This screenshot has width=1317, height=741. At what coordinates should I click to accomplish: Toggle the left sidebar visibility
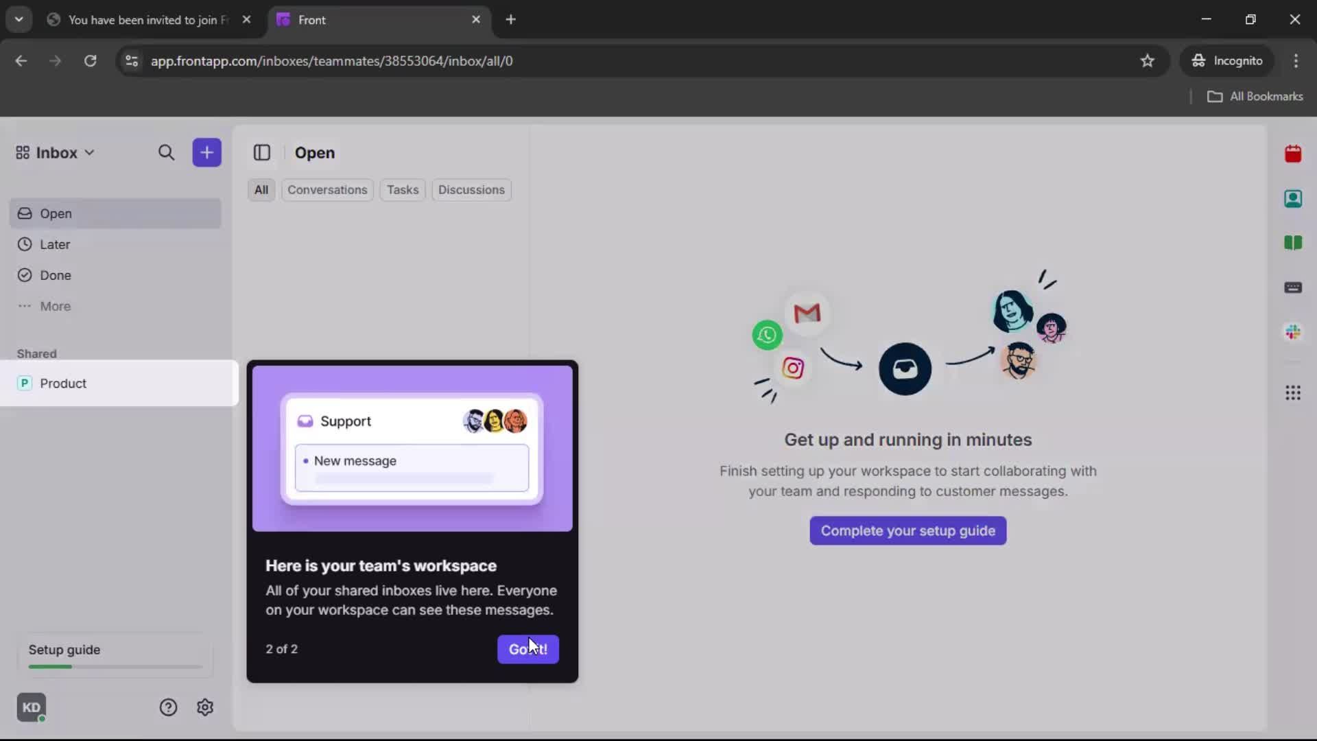click(x=263, y=152)
